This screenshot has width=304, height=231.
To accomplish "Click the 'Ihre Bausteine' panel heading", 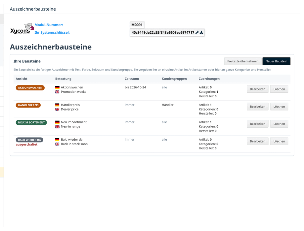I will 27,61.
